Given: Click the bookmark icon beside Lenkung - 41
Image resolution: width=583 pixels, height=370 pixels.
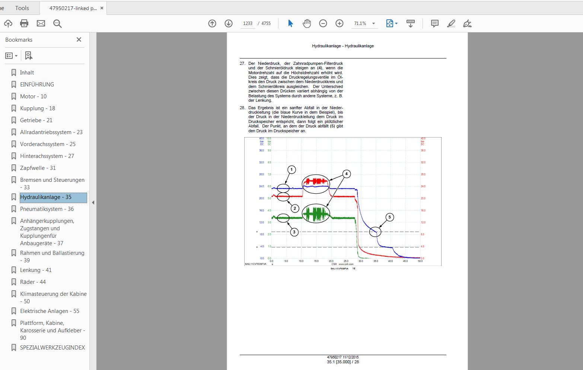Looking at the screenshot, I should point(14,270).
